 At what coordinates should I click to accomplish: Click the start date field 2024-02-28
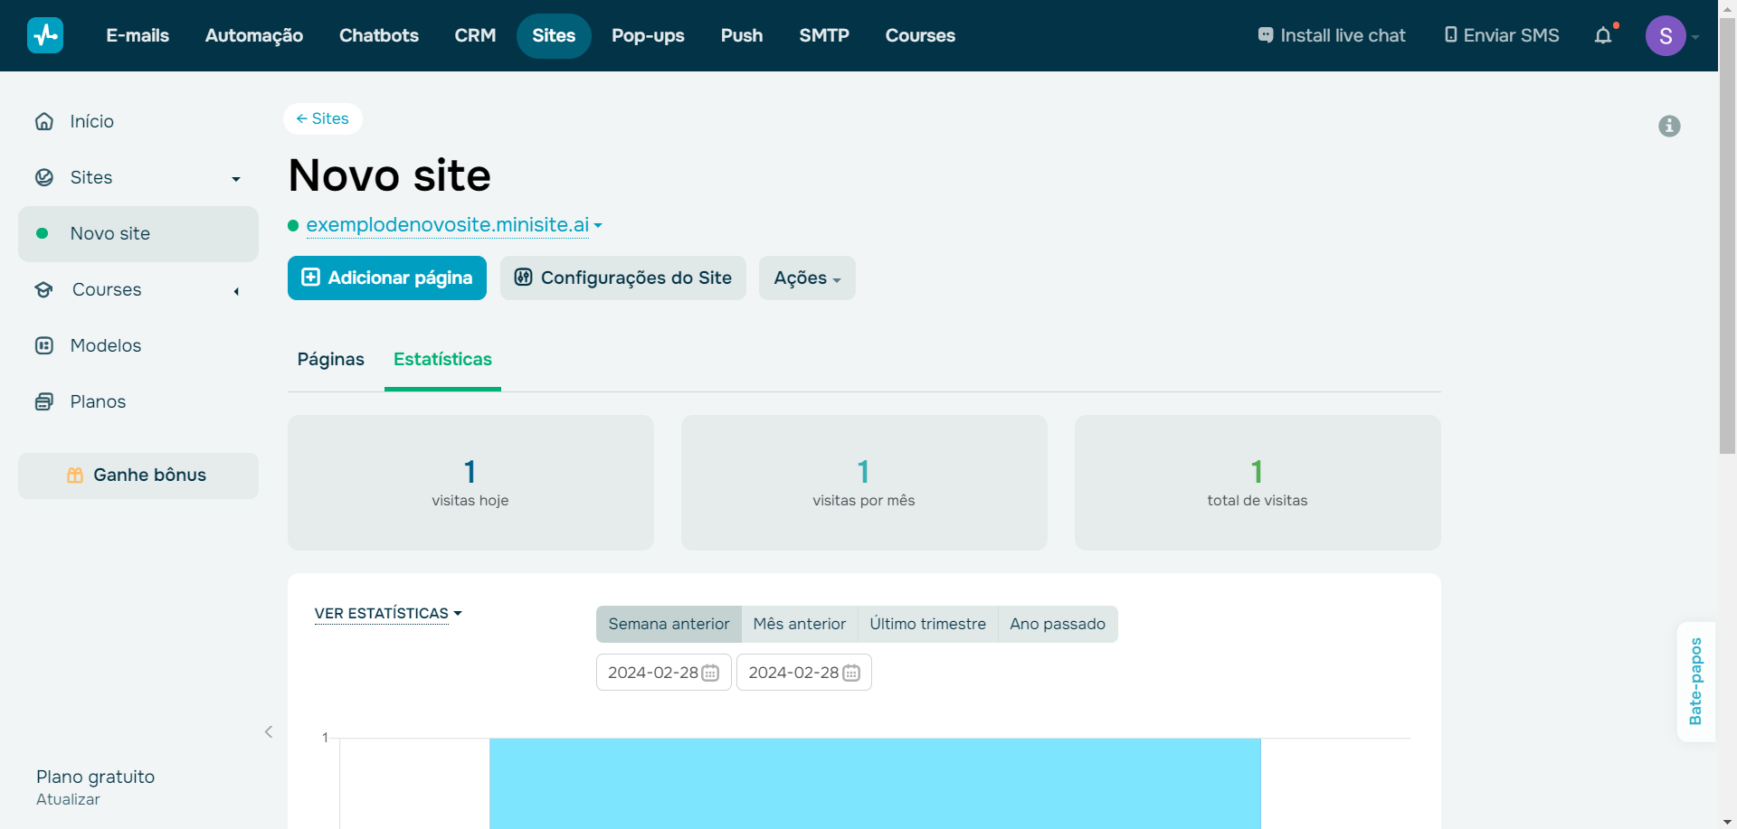point(664,673)
